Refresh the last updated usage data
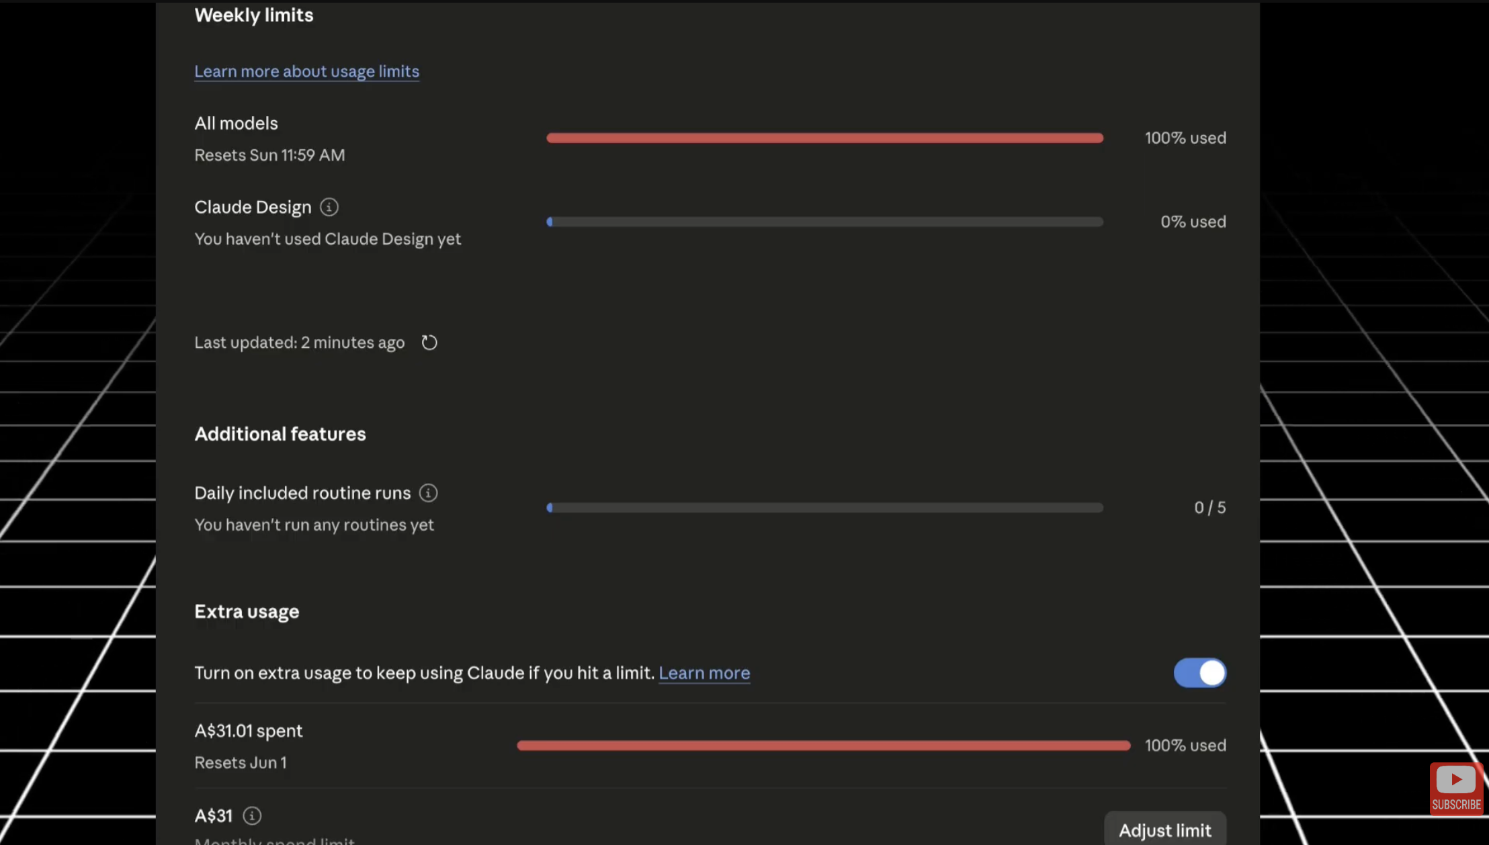 pyautogui.click(x=429, y=343)
